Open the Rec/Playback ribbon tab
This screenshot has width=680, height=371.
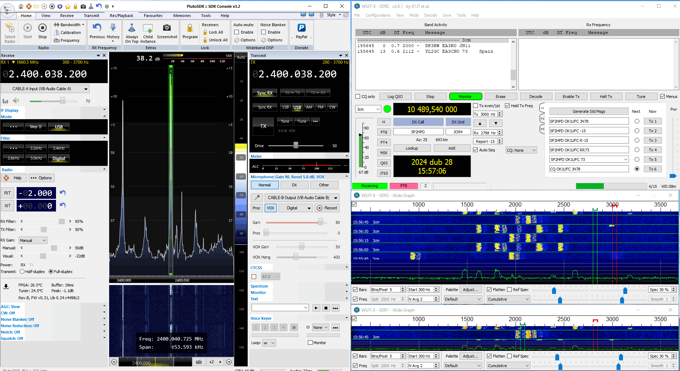tap(121, 16)
